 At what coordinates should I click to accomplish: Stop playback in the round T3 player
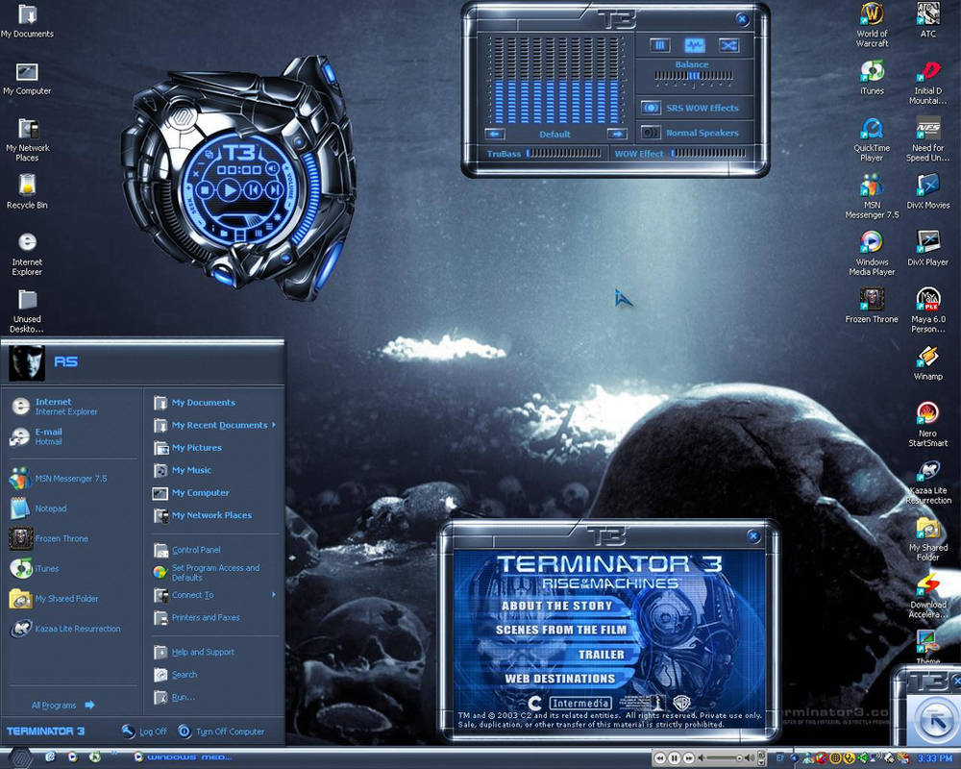pos(206,190)
